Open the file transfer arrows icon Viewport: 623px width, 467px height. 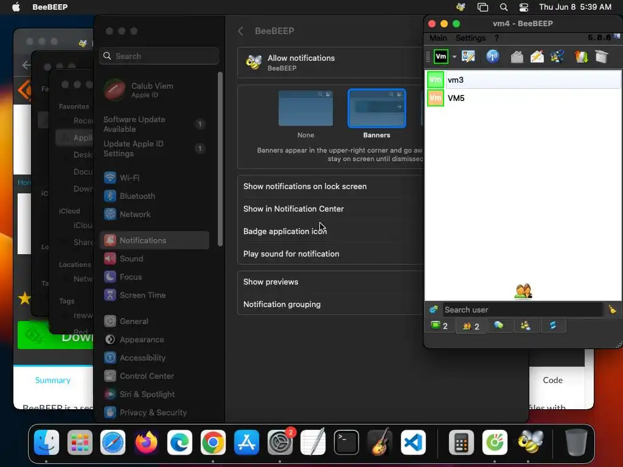pos(581,57)
